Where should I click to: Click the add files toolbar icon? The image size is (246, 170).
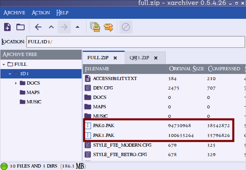click(x=96, y=27)
